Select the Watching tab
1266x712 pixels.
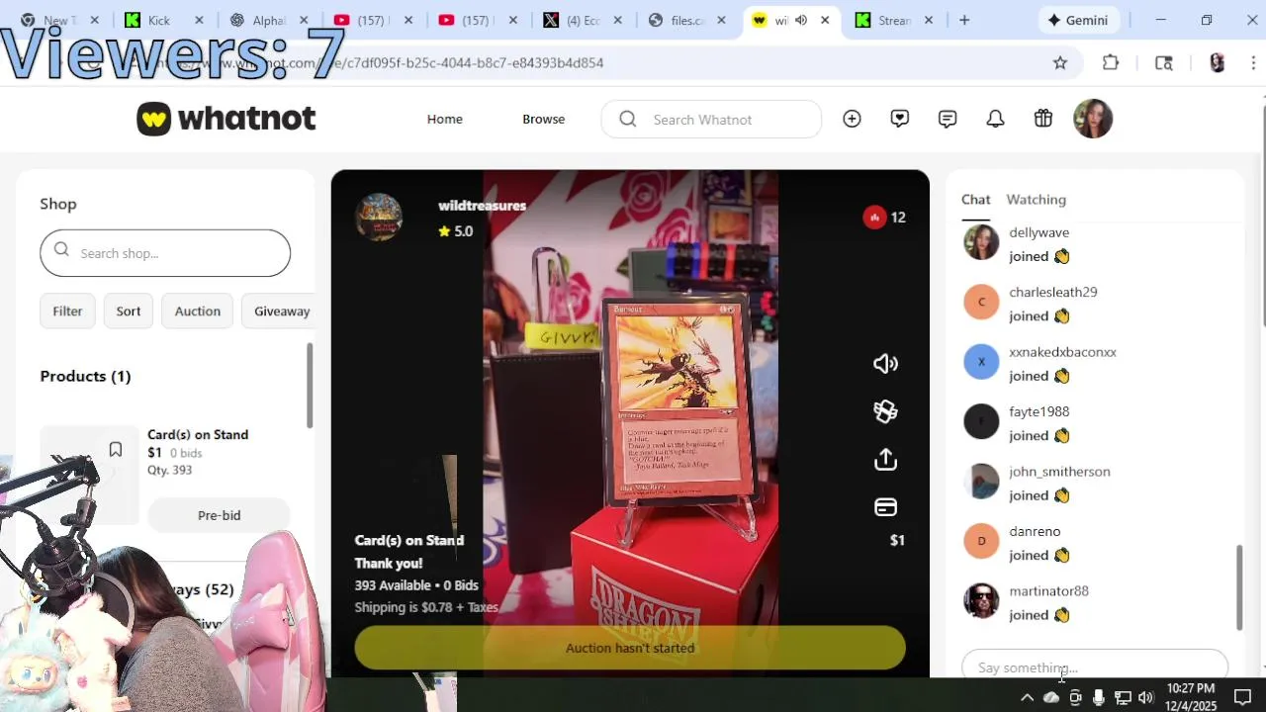point(1036,200)
